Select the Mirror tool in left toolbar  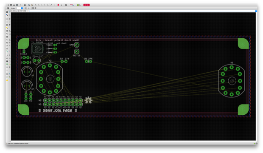(7, 22)
